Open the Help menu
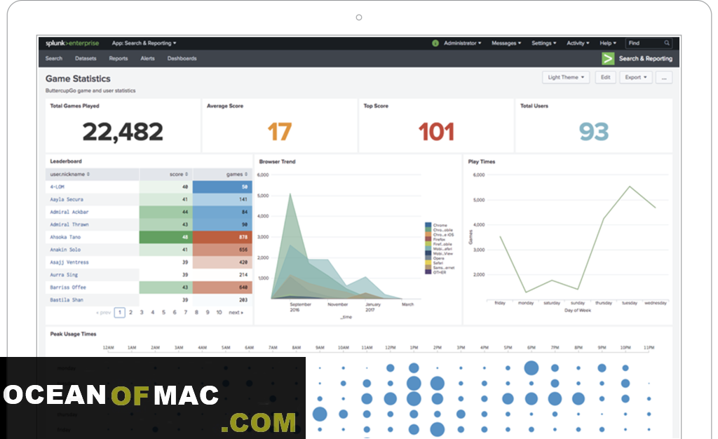The width and height of the screenshot is (718, 439). pos(608,43)
